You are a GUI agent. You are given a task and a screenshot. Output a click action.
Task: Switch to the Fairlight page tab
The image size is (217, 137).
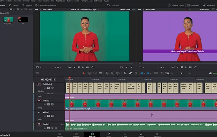point(141,134)
